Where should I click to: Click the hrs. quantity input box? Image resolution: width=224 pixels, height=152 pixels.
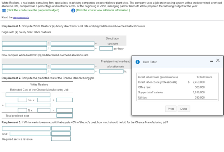tap(22, 100)
